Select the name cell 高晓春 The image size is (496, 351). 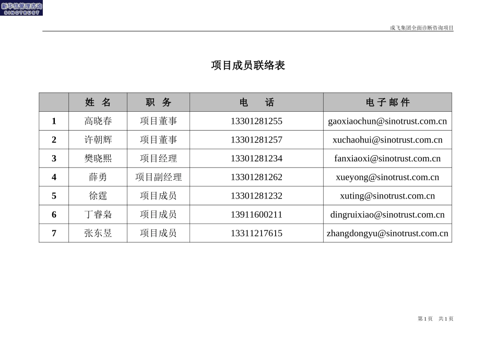pos(98,121)
